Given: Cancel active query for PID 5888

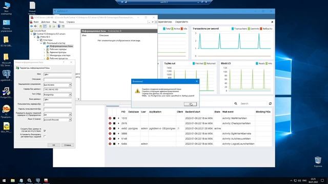Looking at the screenshot, I should tap(114, 133).
